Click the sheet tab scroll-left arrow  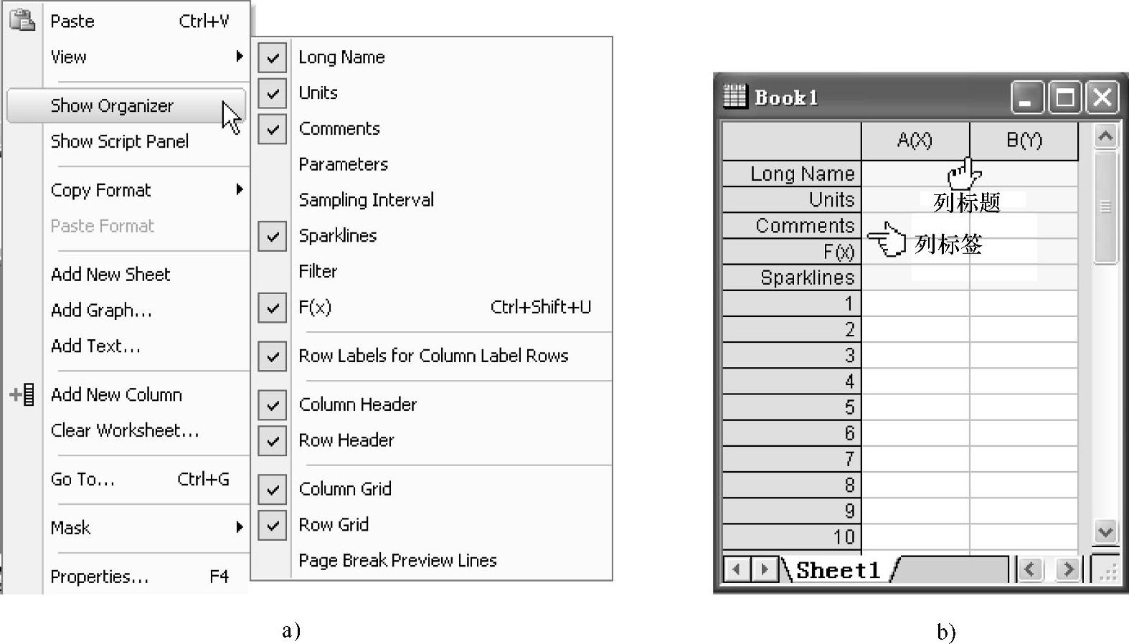point(737,569)
